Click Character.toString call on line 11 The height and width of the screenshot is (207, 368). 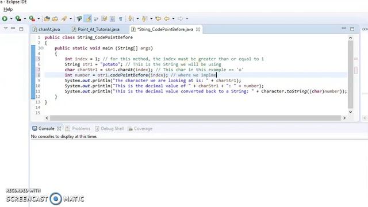pyautogui.click(x=283, y=91)
